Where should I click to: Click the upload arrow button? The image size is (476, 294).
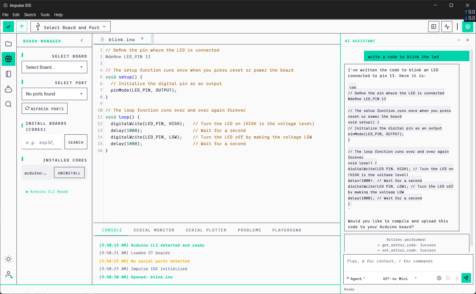click(x=22, y=27)
